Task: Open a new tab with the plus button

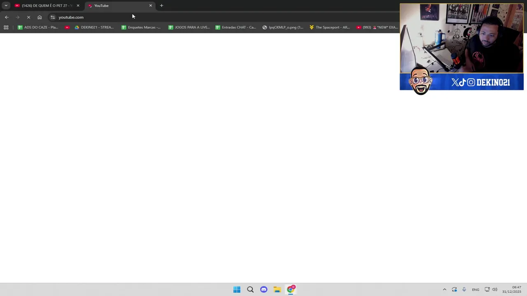Action: (161, 6)
